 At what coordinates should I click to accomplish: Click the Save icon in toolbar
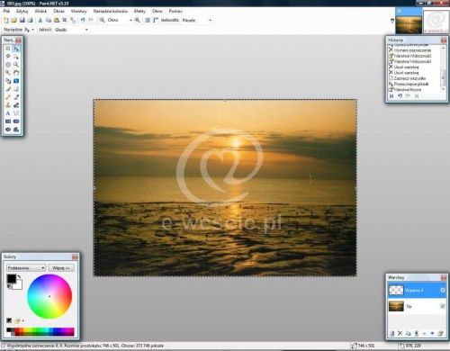tap(22, 20)
